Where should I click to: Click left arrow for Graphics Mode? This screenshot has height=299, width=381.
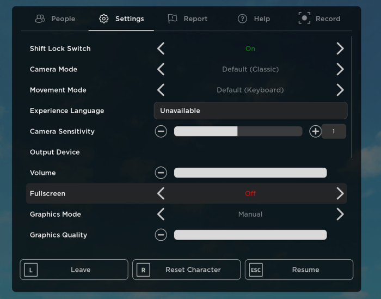pyautogui.click(x=161, y=214)
